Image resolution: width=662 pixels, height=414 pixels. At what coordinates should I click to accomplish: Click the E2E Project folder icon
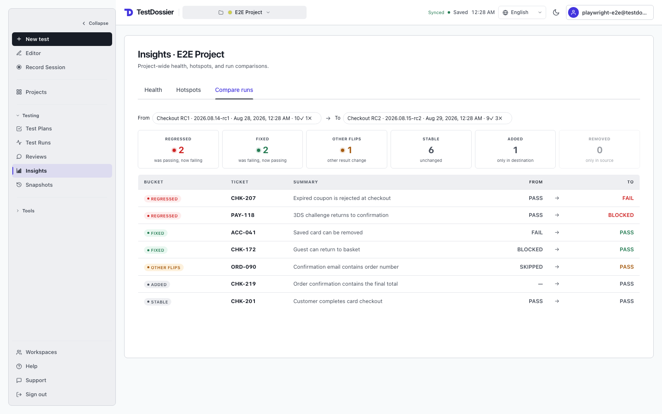coord(221,12)
